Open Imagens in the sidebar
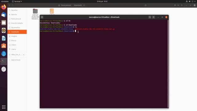The image size is (197, 111). coord(17,36)
